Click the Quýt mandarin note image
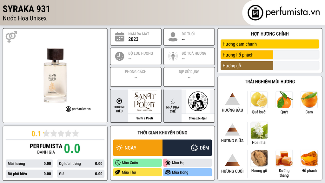Viewport: 325px width, 183px height. point(284,99)
